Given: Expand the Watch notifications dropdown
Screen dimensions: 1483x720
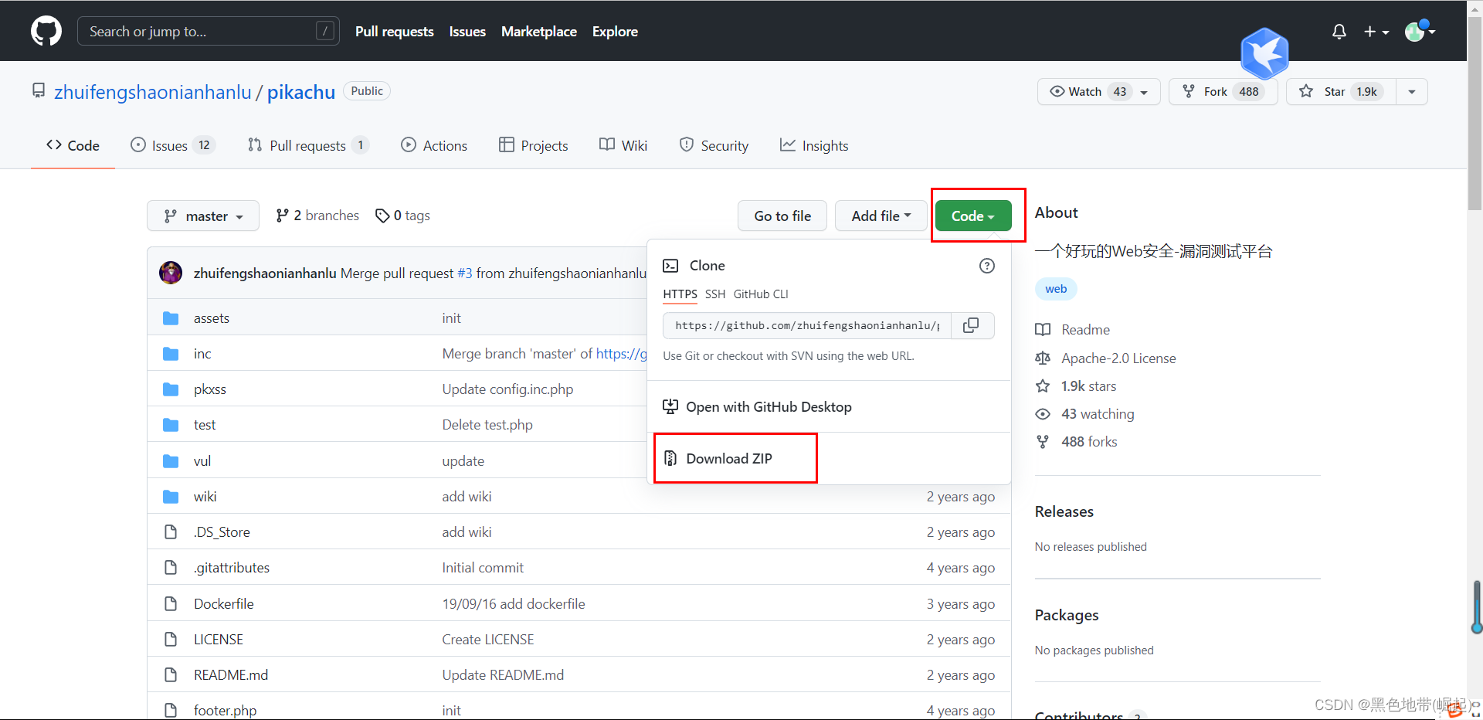Looking at the screenshot, I should pyautogui.click(x=1098, y=91).
